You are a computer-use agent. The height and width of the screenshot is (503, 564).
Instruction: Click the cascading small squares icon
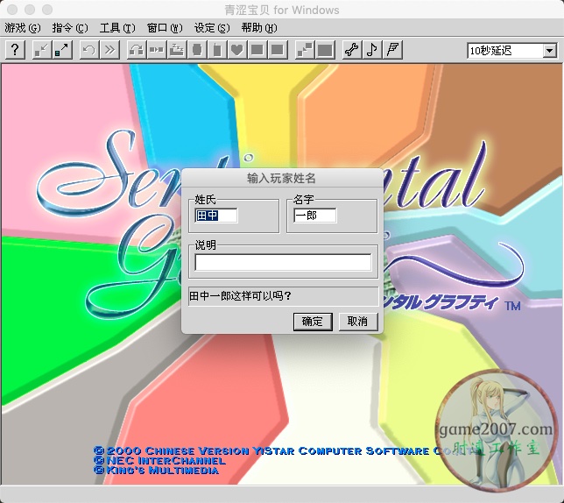click(305, 50)
